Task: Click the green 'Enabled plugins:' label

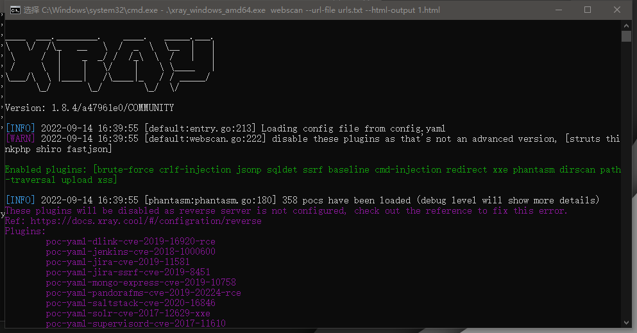Action: pos(46,170)
